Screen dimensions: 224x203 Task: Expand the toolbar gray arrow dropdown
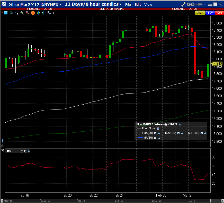click(53, 13)
